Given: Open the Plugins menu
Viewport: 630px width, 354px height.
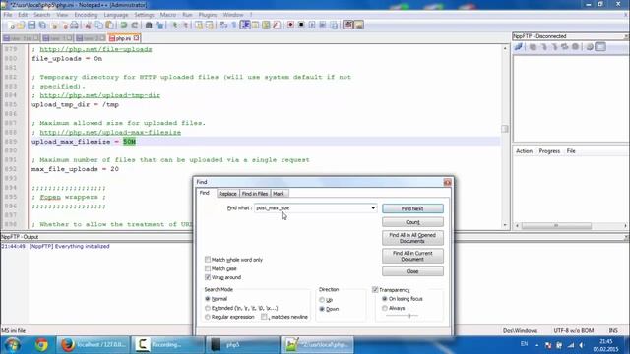Looking at the screenshot, I should point(208,15).
